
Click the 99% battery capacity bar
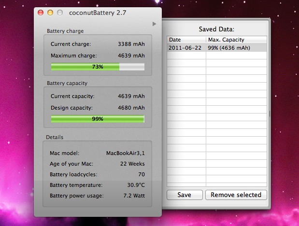pos(98,119)
